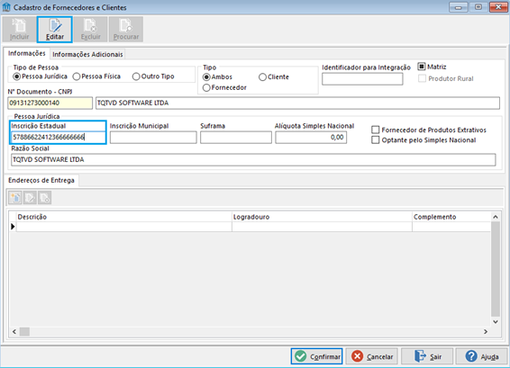This screenshot has width=510, height=368.
Task: Click the Editar toolbar icon
Action: click(55, 30)
